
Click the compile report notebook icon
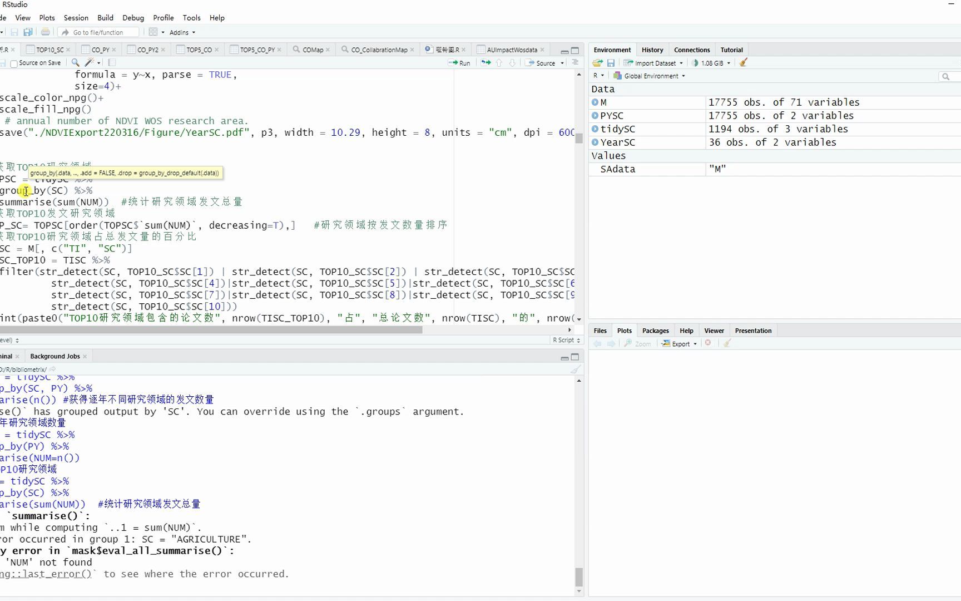click(x=112, y=63)
